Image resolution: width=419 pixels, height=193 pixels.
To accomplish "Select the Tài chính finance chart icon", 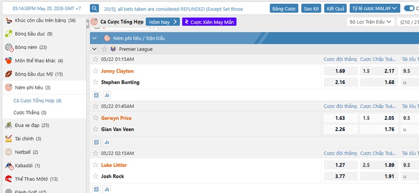I will [x=8, y=138].
